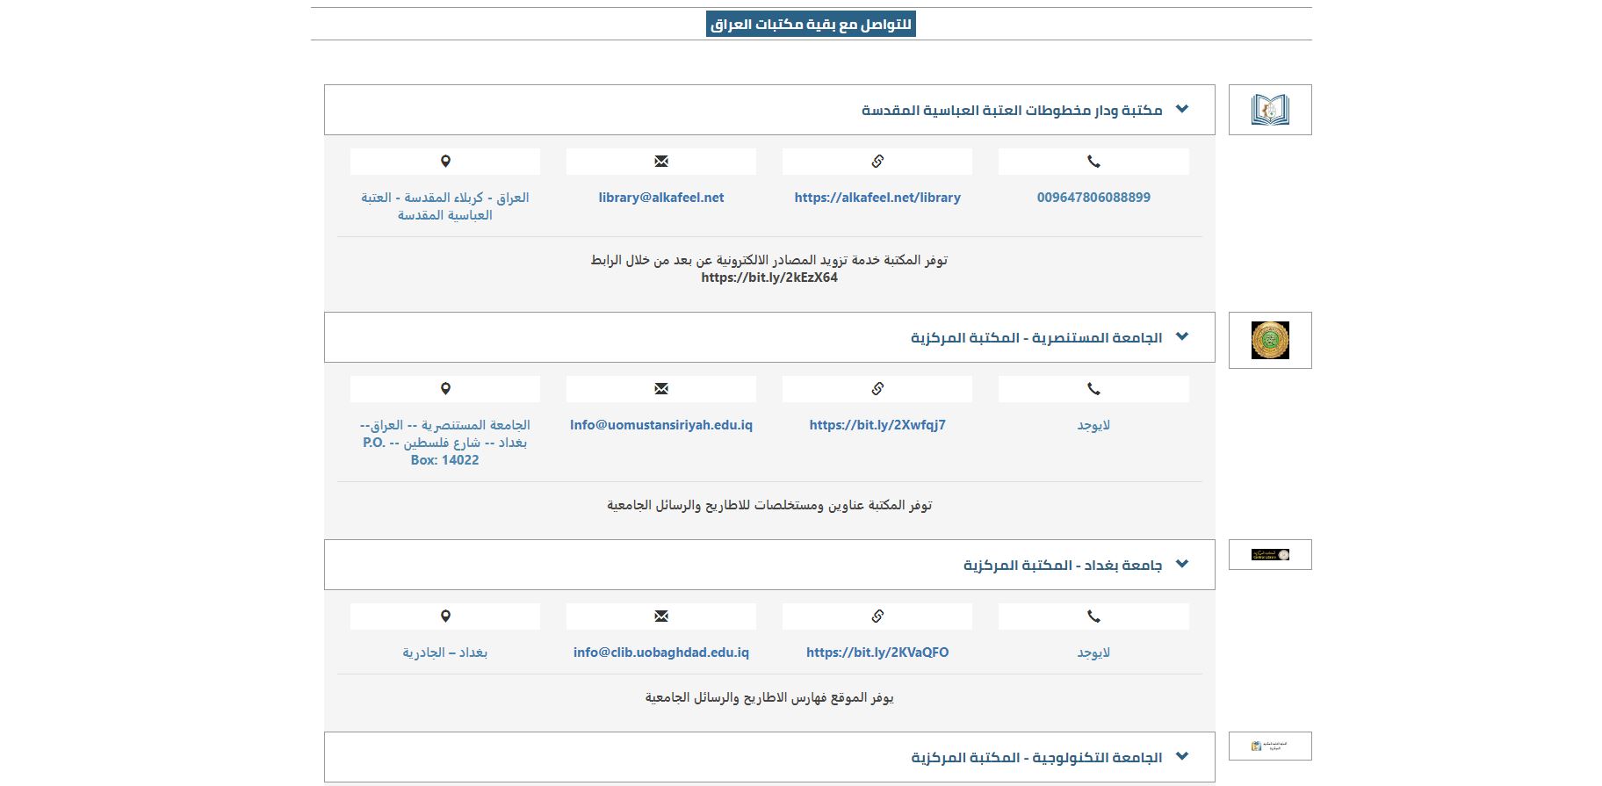
Task: Click the مكتبة ودار مخطوطات العتبة العباسية المقدسة title
Action: 1012,110
